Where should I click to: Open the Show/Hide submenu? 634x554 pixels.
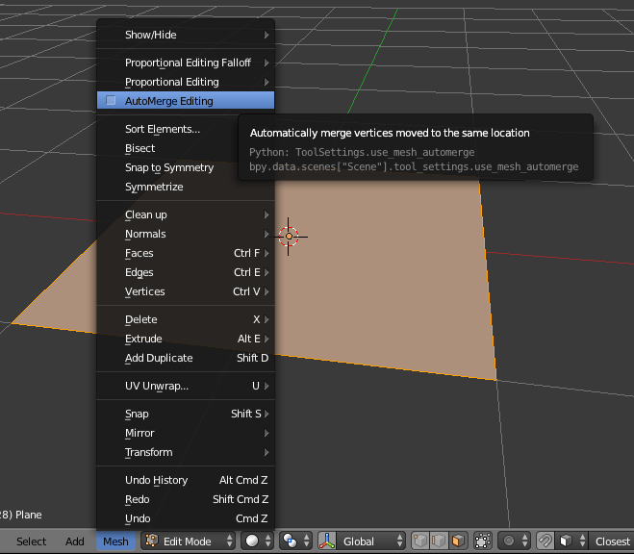(x=186, y=35)
